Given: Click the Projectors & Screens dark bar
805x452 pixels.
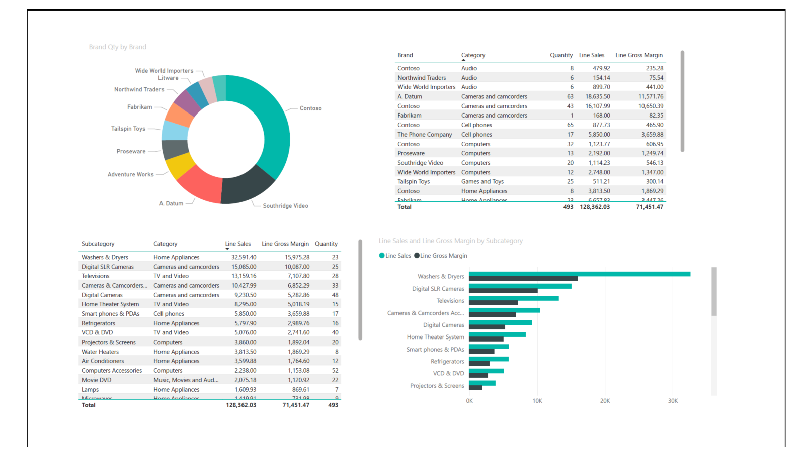Looking at the screenshot, I should (475, 388).
